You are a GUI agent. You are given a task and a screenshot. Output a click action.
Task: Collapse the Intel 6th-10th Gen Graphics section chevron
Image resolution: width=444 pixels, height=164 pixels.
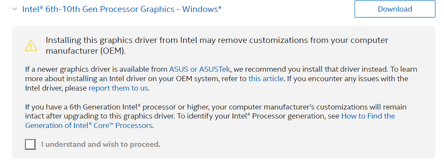click(15, 9)
